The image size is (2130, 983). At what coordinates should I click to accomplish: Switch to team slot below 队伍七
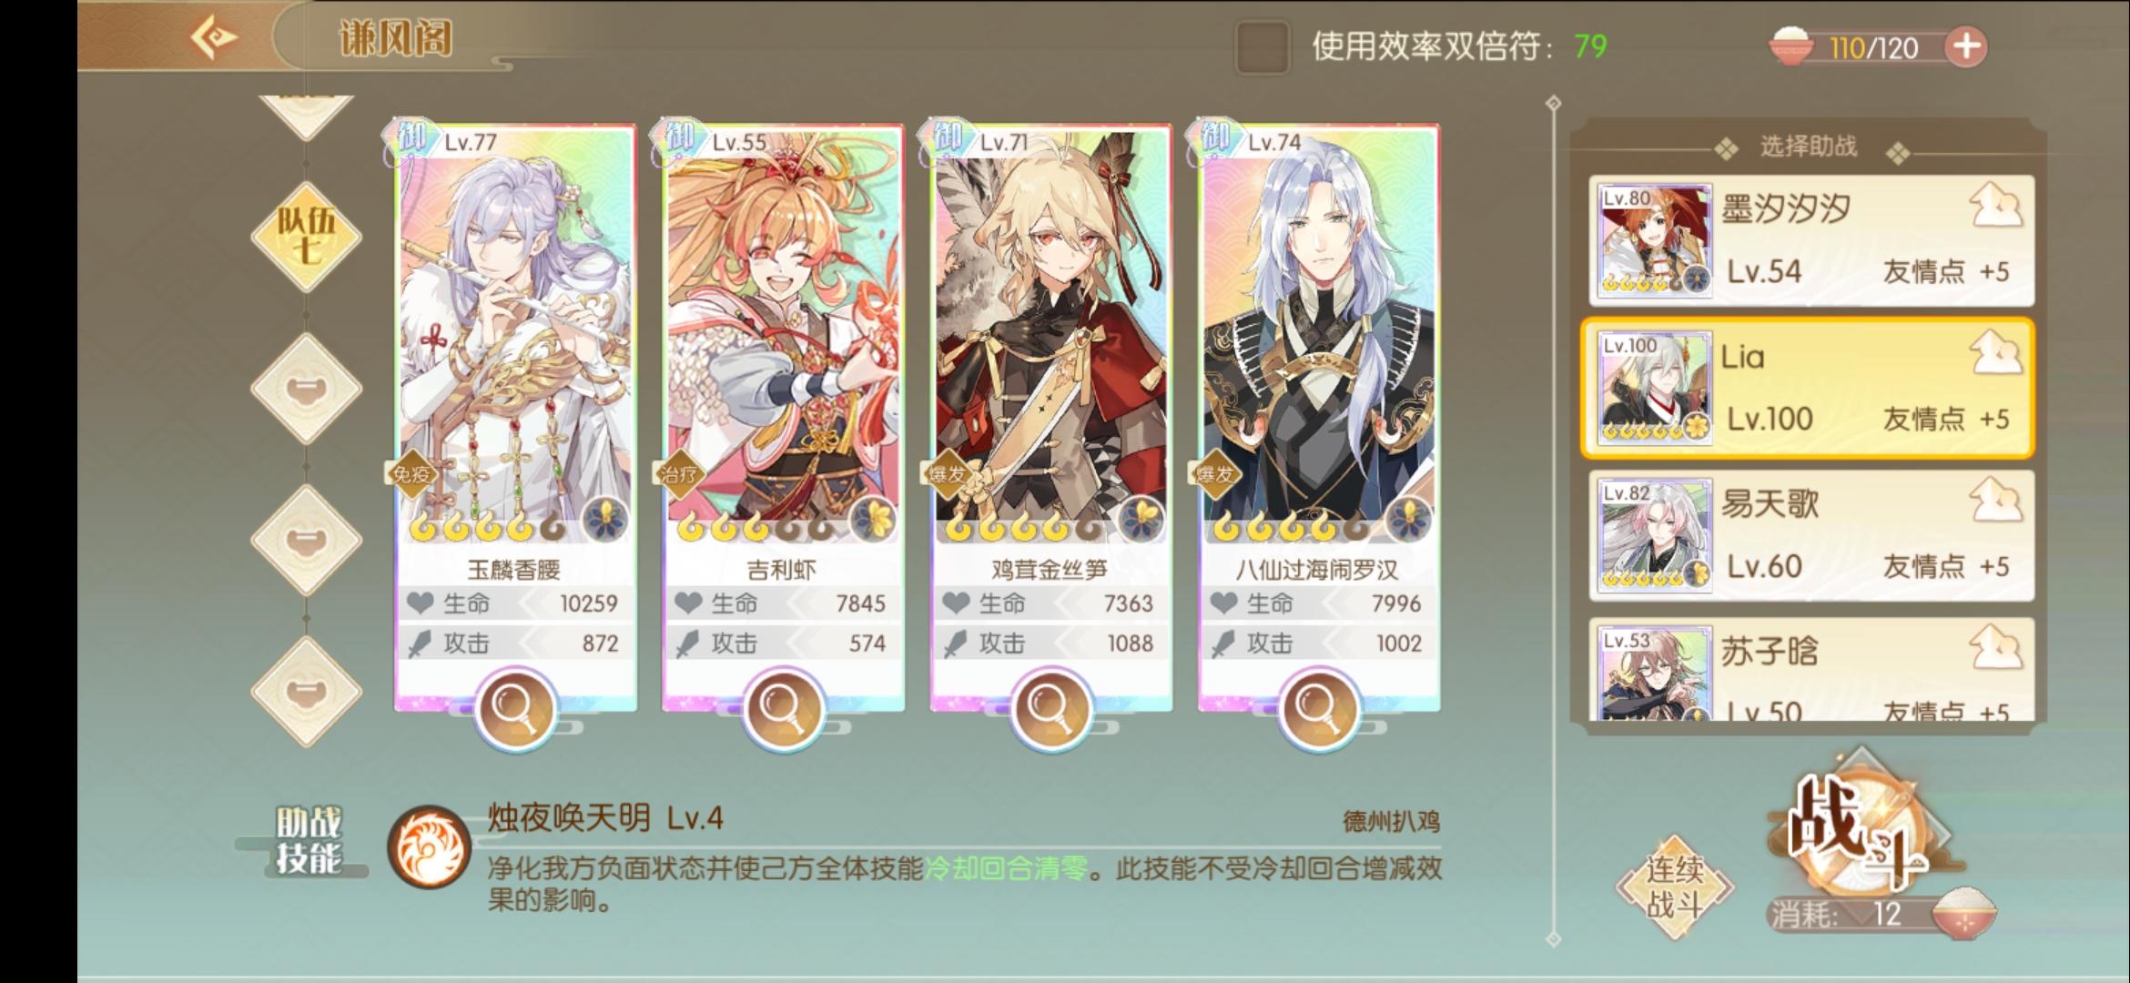click(x=307, y=389)
